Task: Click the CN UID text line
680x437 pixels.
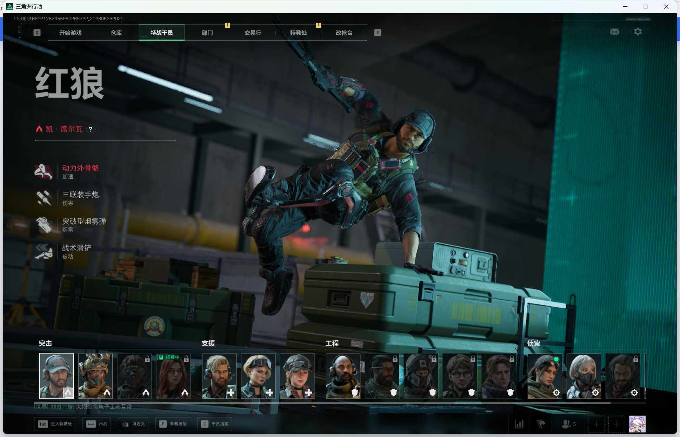Action: click(x=68, y=19)
